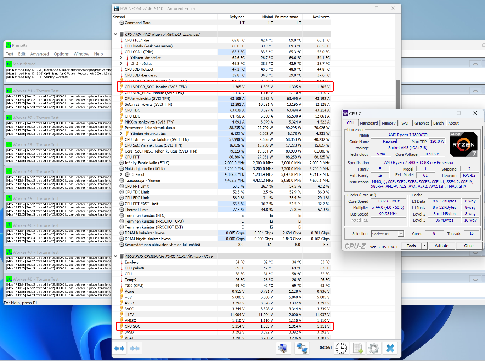Image resolution: width=485 pixels, height=361 pixels.
Task: Click the Tools button in CPU-Z
Action: click(411, 246)
